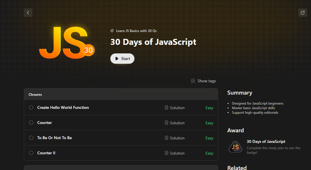Click the back arrow icon
Screen dimensions: 311x170
[28, 13]
